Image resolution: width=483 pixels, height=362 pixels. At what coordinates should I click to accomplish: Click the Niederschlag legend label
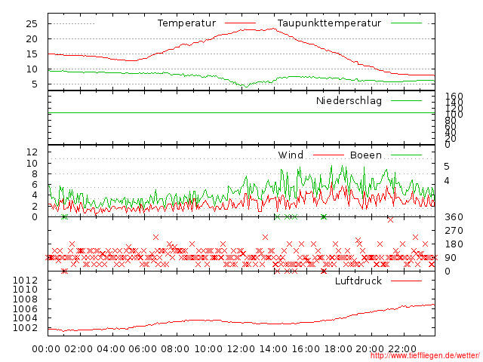pyautogui.click(x=349, y=100)
